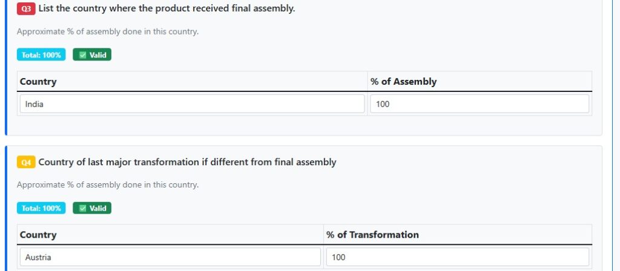The width and height of the screenshot is (620, 271).
Task: Click the Q3 'Total: 100%' badge
Action: tap(41, 55)
